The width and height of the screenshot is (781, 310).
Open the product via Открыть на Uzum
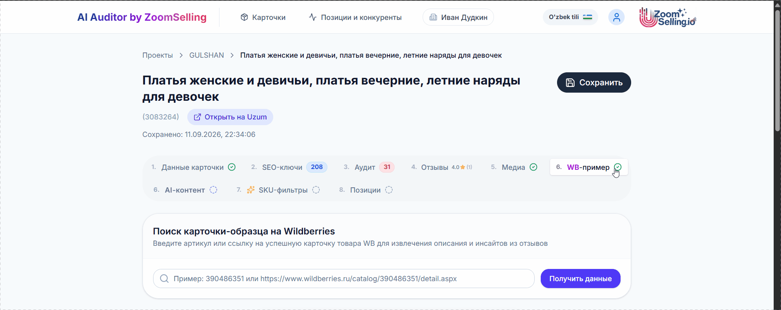pyautogui.click(x=230, y=117)
